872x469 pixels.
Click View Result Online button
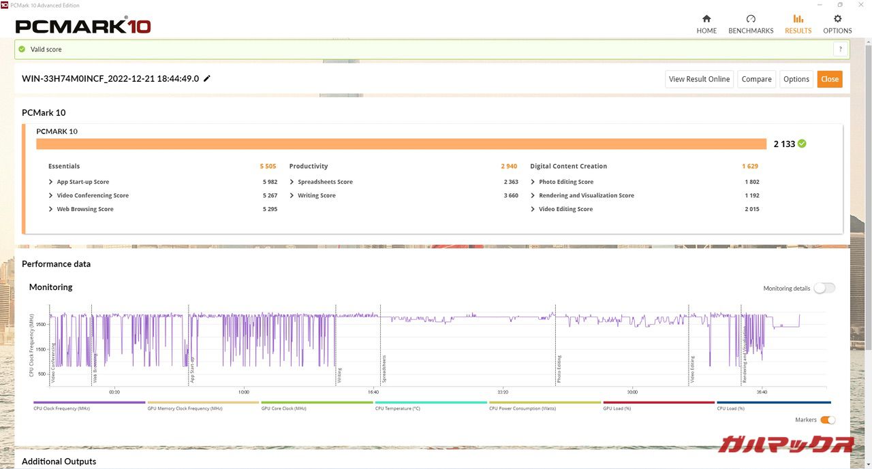click(x=699, y=79)
